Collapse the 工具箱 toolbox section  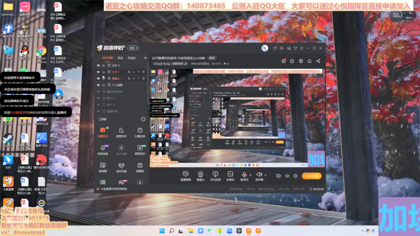tap(143, 119)
